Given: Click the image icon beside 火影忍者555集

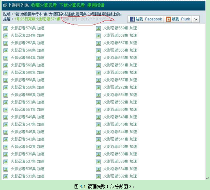Looking at the screenshot, I should tap(6, 95).
